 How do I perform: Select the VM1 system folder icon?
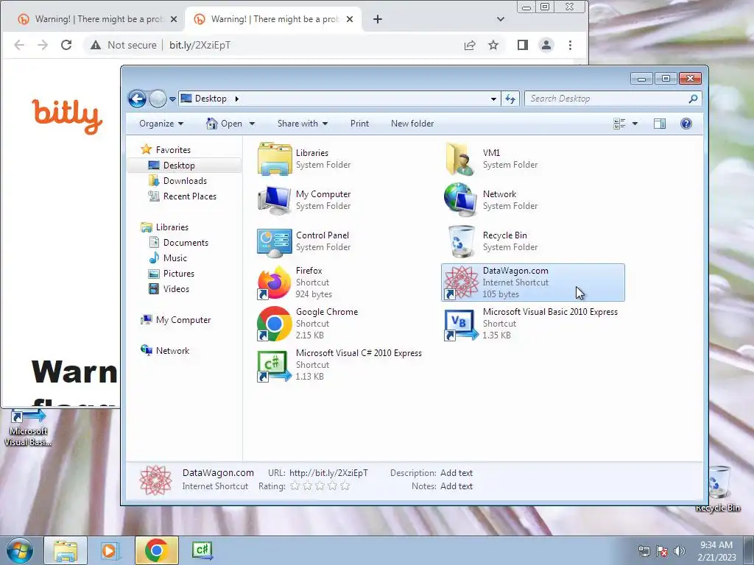(461, 159)
